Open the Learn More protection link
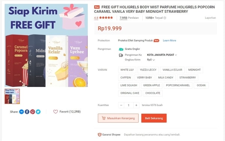The width and height of the screenshot is (225, 141). 169,40
